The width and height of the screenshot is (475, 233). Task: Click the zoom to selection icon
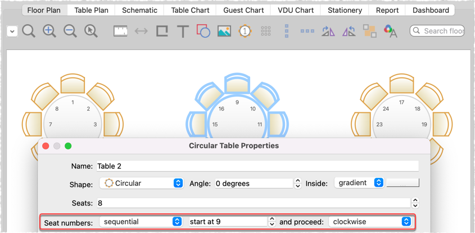click(91, 31)
